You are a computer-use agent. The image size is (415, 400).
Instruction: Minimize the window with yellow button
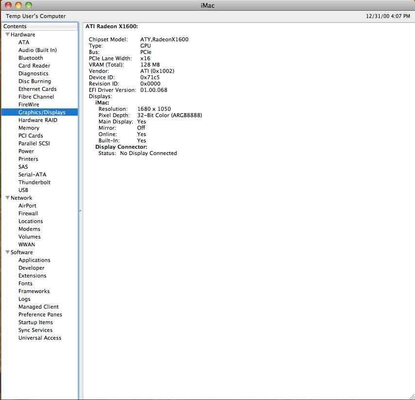18,5
